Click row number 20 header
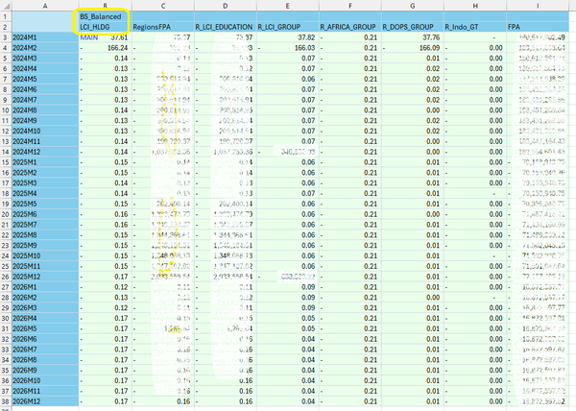Screen dimensions: 576x411 pyautogui.click(x=7, y=216)
